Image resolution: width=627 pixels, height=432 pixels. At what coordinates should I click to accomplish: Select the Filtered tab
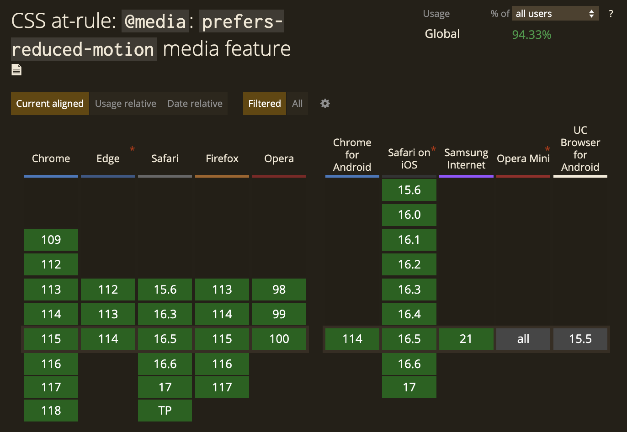point(264,103)
